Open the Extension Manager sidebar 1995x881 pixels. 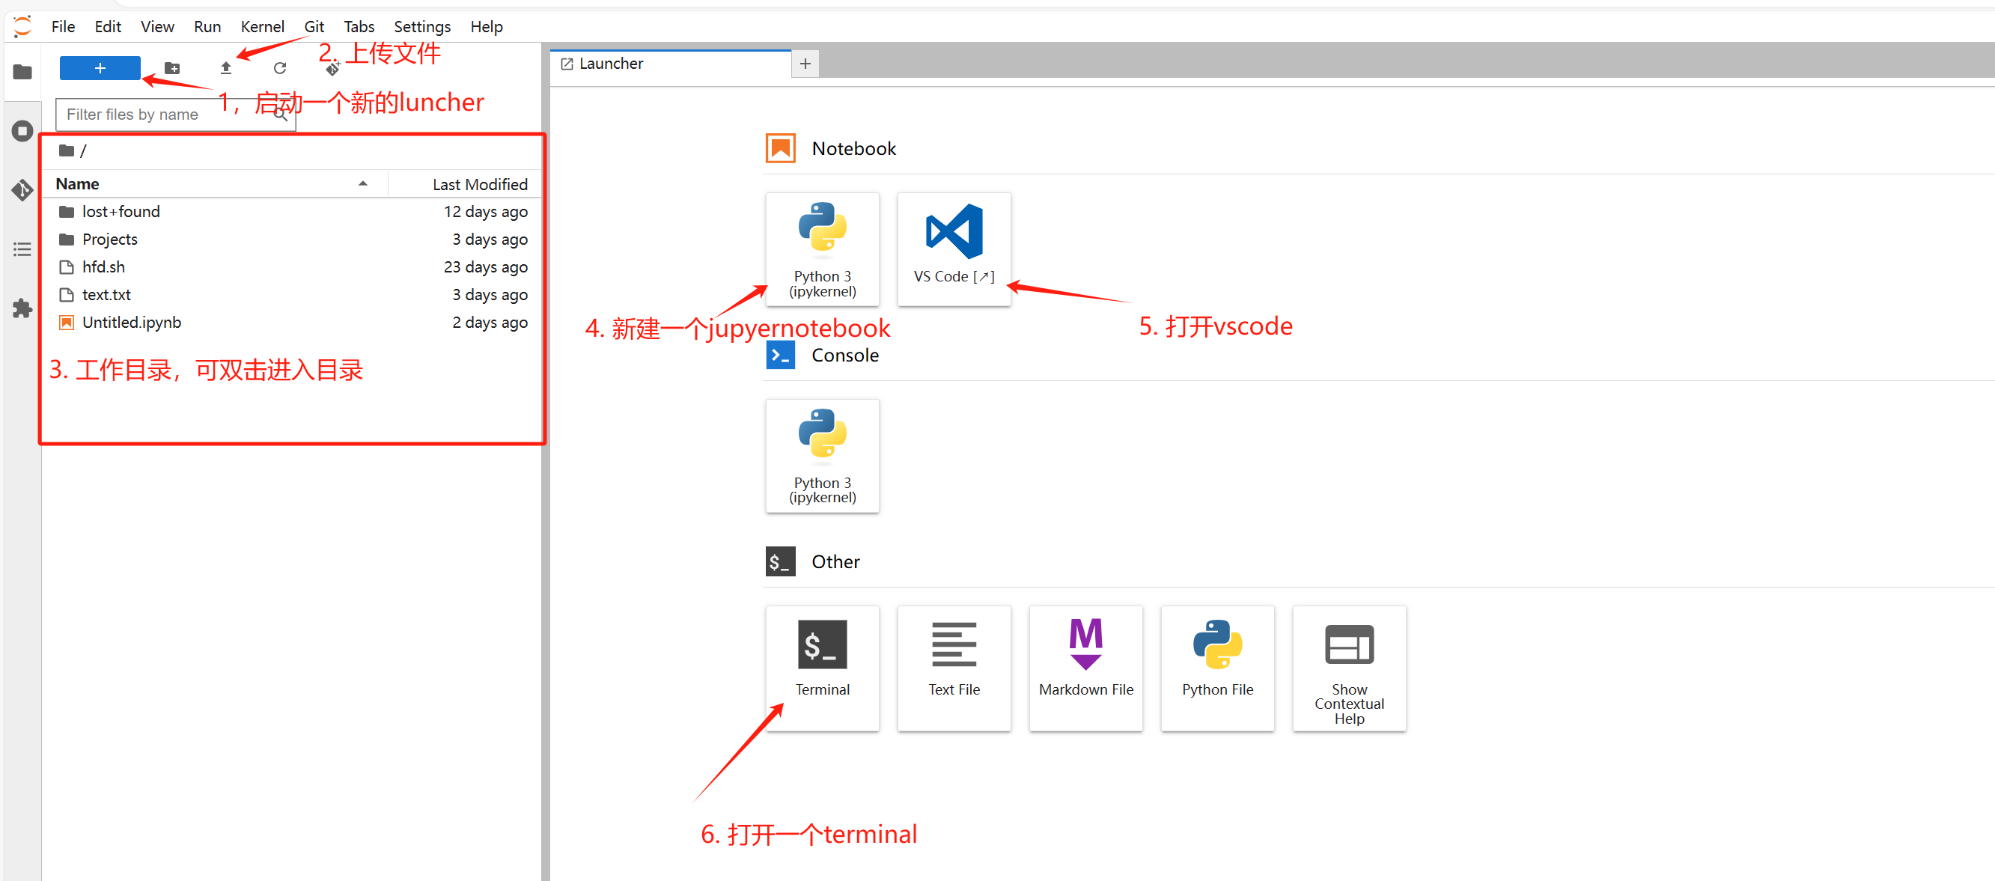[x=22, y=308]
